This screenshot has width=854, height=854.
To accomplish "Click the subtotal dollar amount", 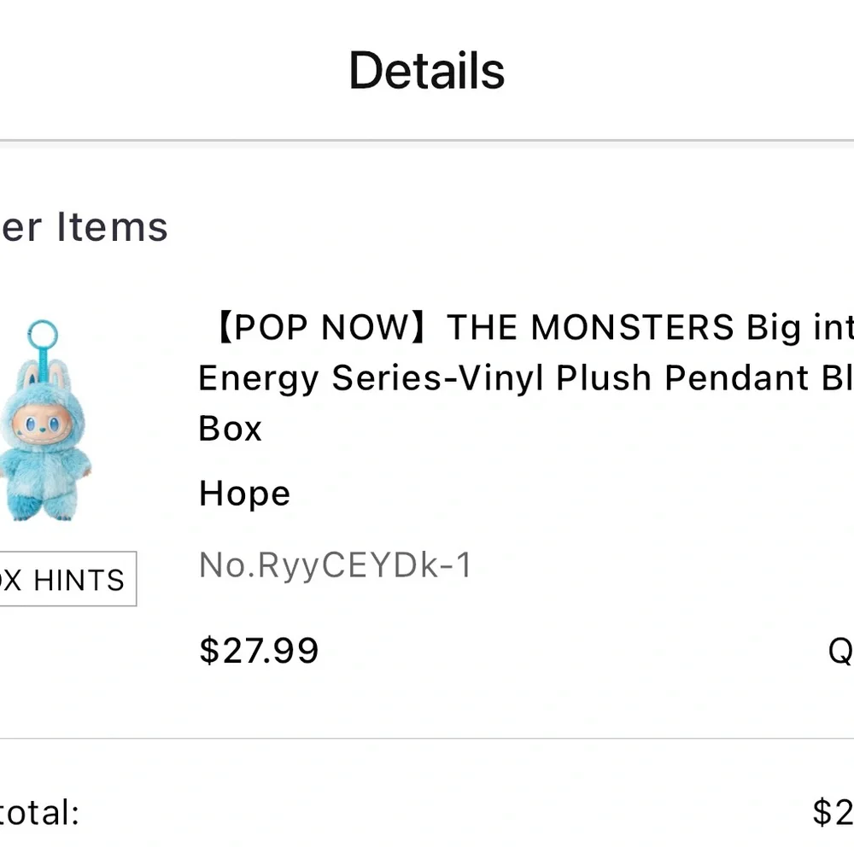I will tap(833, 812).
